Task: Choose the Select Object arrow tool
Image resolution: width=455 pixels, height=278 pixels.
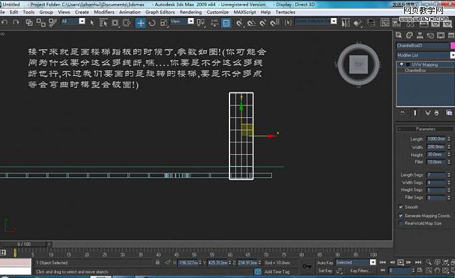Action: pos(92,23)
